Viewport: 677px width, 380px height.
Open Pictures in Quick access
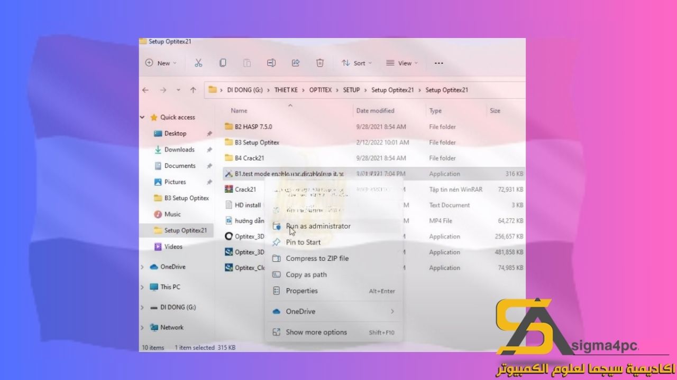point(175,182)
